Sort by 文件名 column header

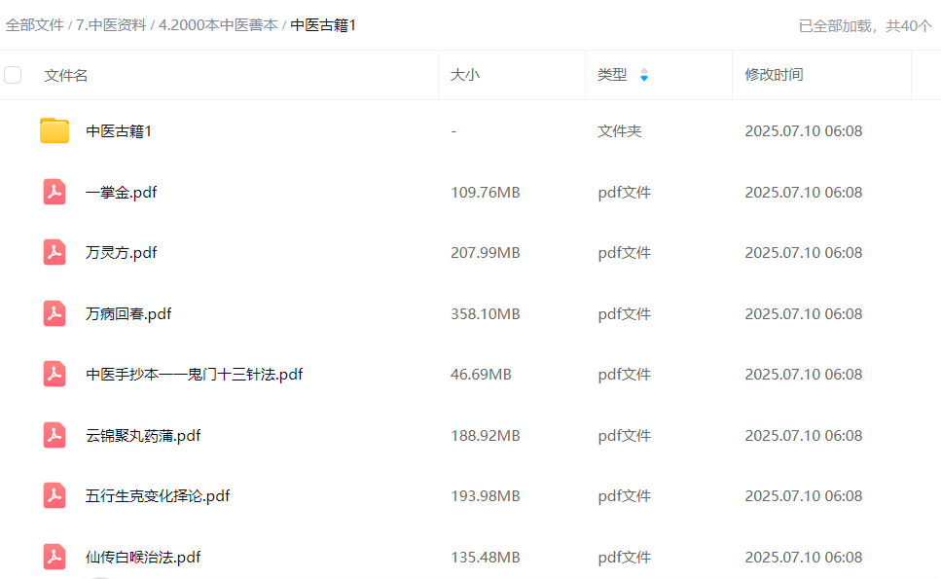pyautogui.click(x=65, y=75)
